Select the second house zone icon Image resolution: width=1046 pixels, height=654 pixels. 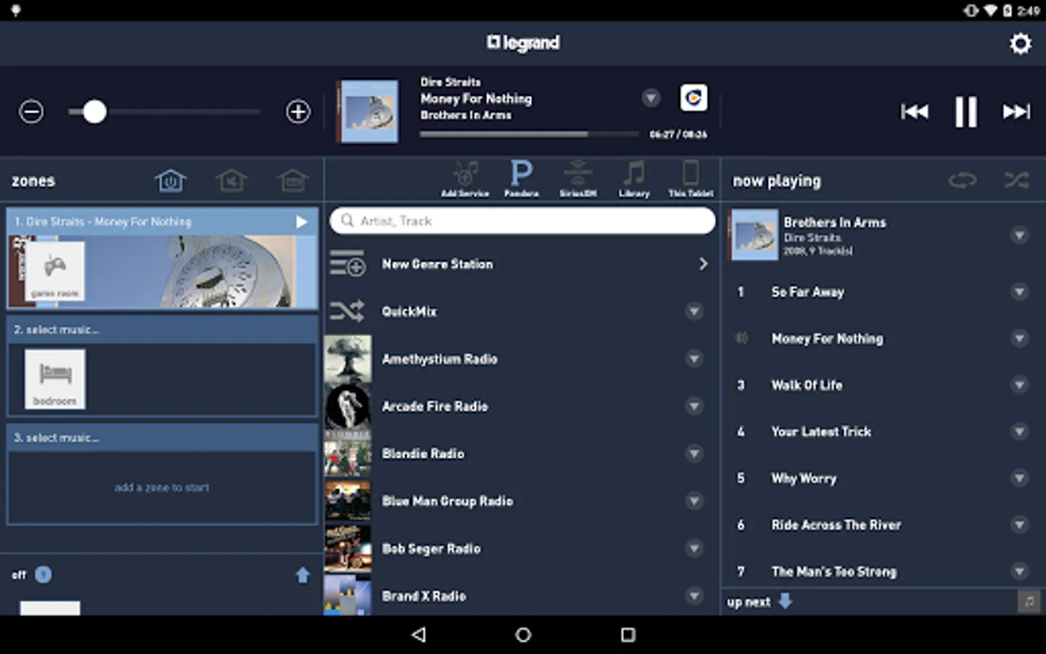point(231,179)
